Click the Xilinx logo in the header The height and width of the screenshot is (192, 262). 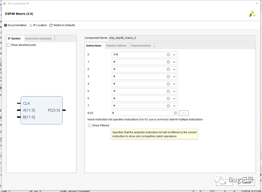253,14
